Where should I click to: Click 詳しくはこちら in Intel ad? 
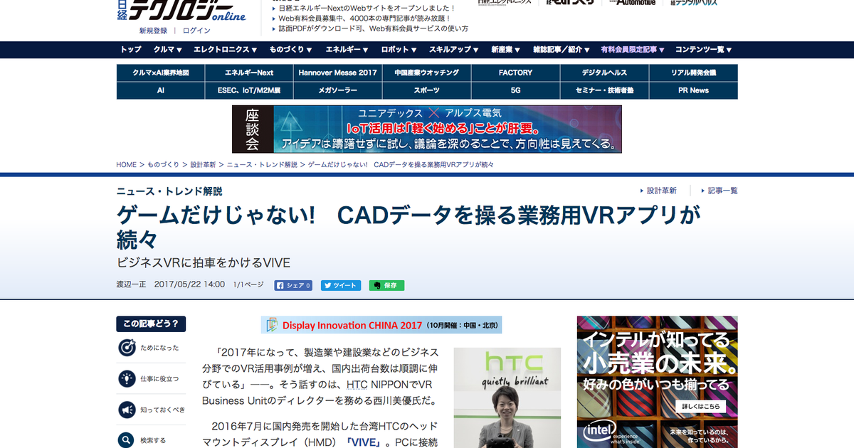(700, 406)
